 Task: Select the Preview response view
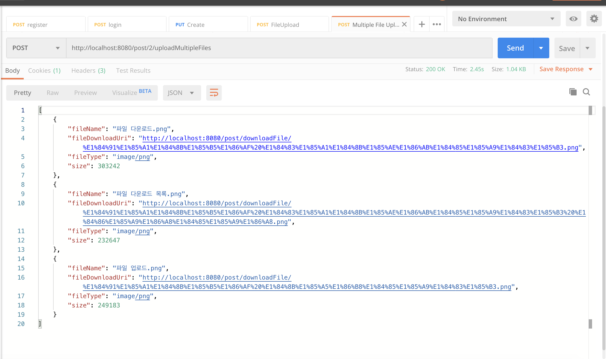[x=85, y=93]
